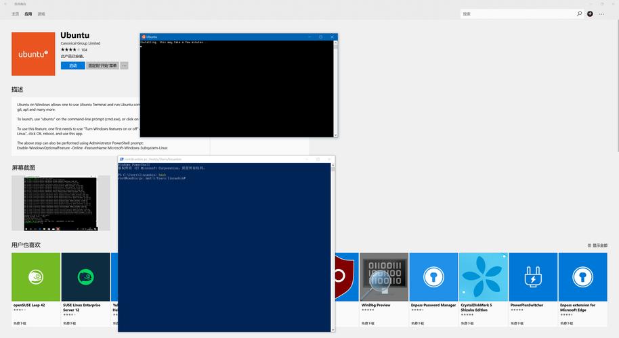The height and width of the screenshot is (338, 619).
Task: Open the Enpass Password Manager tile
Action: click(x=433, y=289)
